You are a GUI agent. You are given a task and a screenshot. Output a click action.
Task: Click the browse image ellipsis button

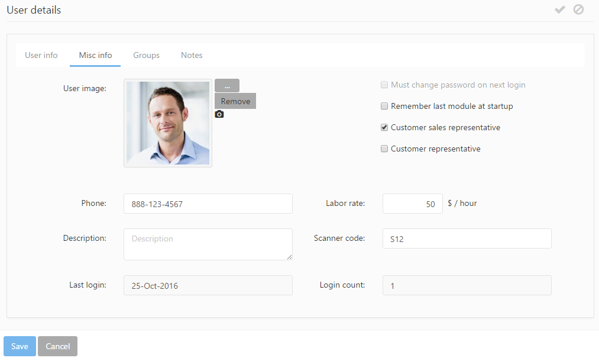[x=227, y=86]
